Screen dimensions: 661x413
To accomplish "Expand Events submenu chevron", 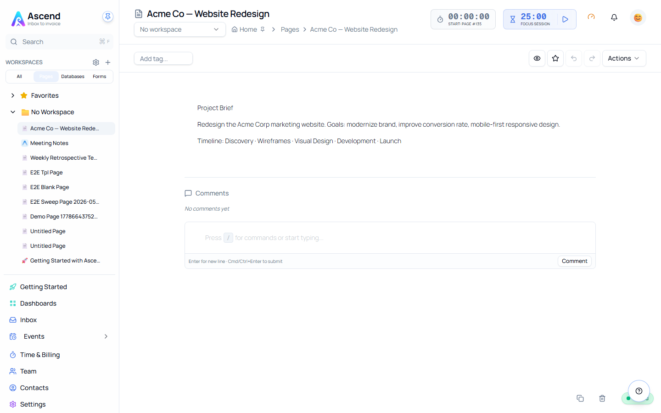I will click(106, 336).
